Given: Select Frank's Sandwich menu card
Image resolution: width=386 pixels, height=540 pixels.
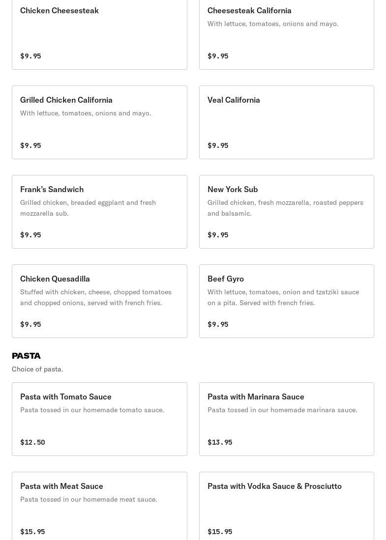Looking at the screenshot, I should click(x=99, y=212).
